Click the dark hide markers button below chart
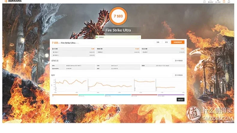Screen dimensions: 237x133 pyautogui.click(x=180, y=99)
